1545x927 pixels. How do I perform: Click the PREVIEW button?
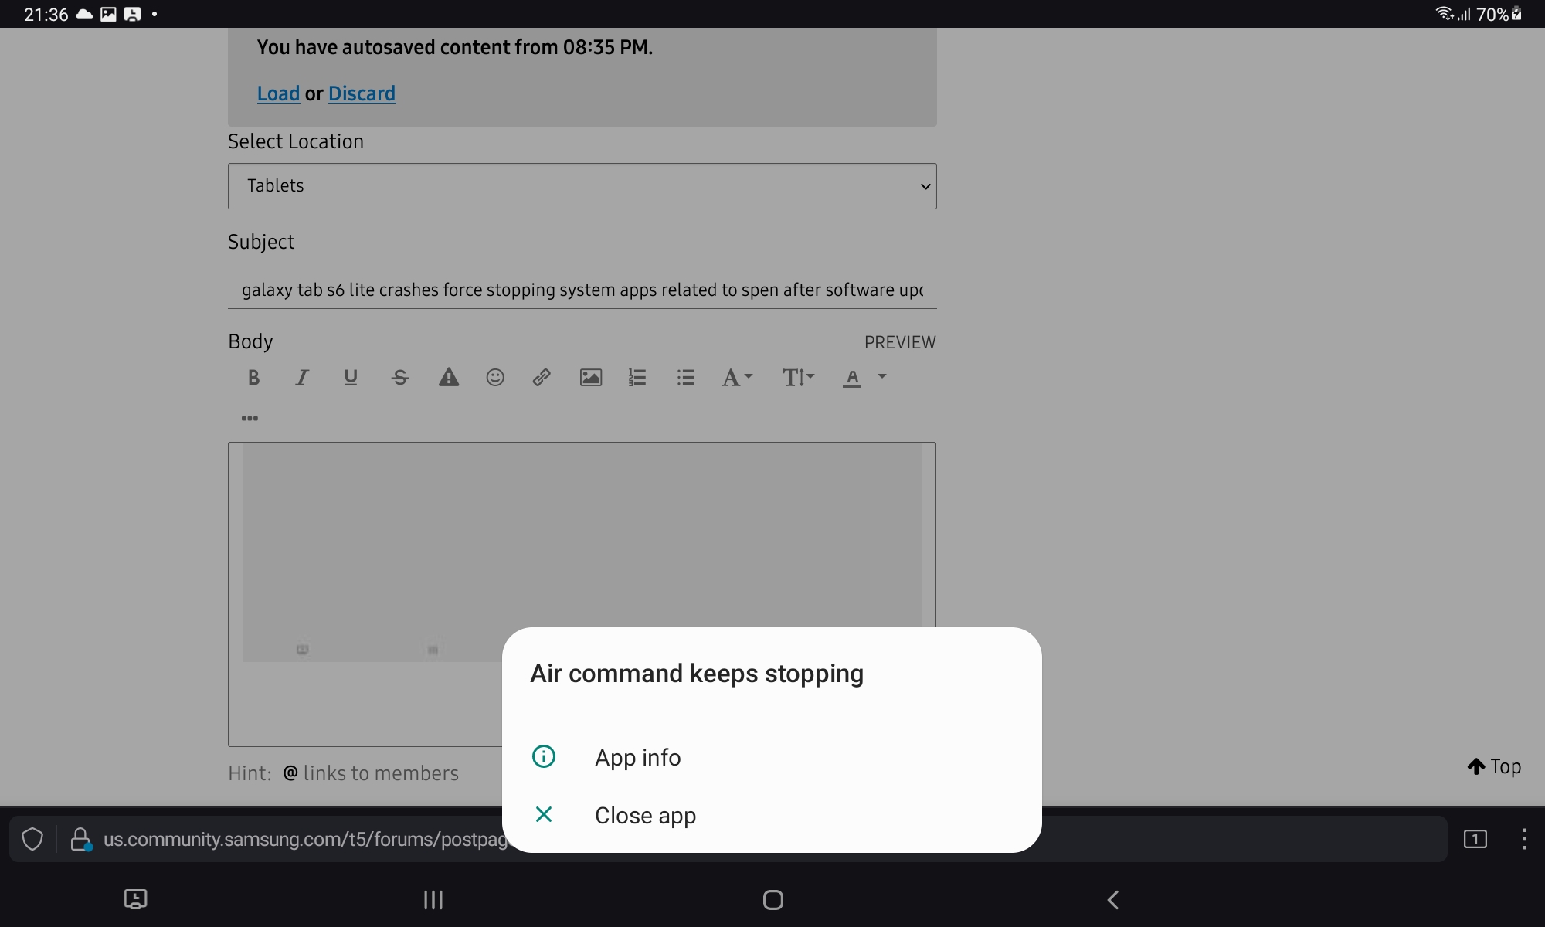[x=901, y=342]
